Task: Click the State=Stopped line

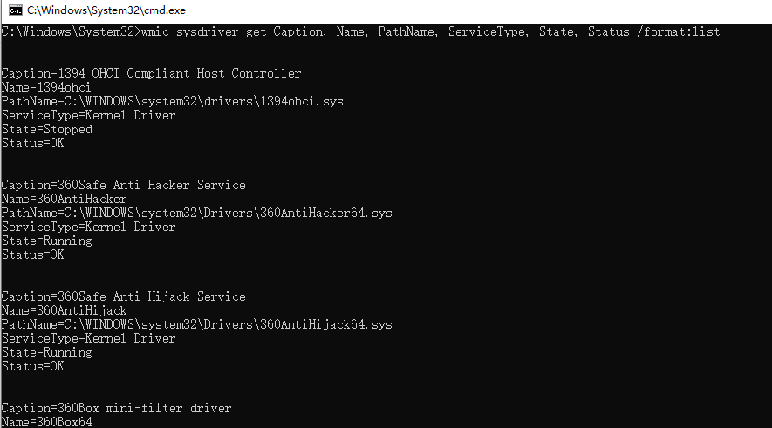Action: (47, 130)
